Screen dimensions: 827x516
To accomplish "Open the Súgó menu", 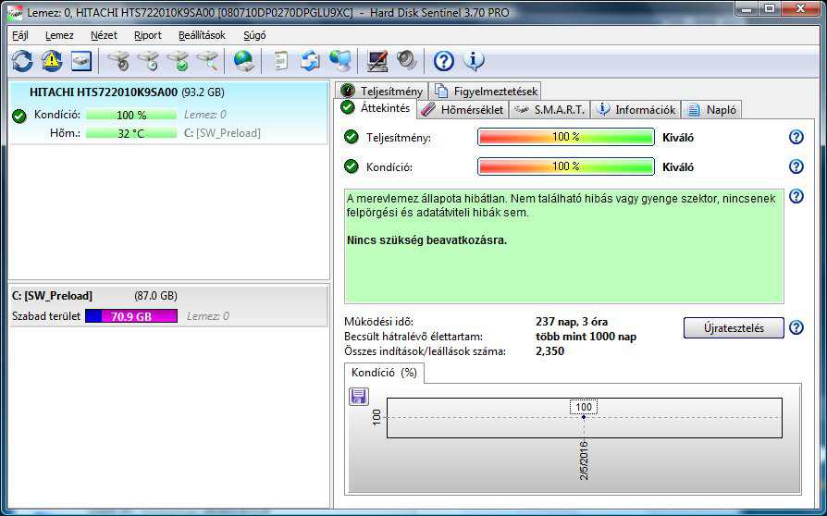I will point(254,35).
